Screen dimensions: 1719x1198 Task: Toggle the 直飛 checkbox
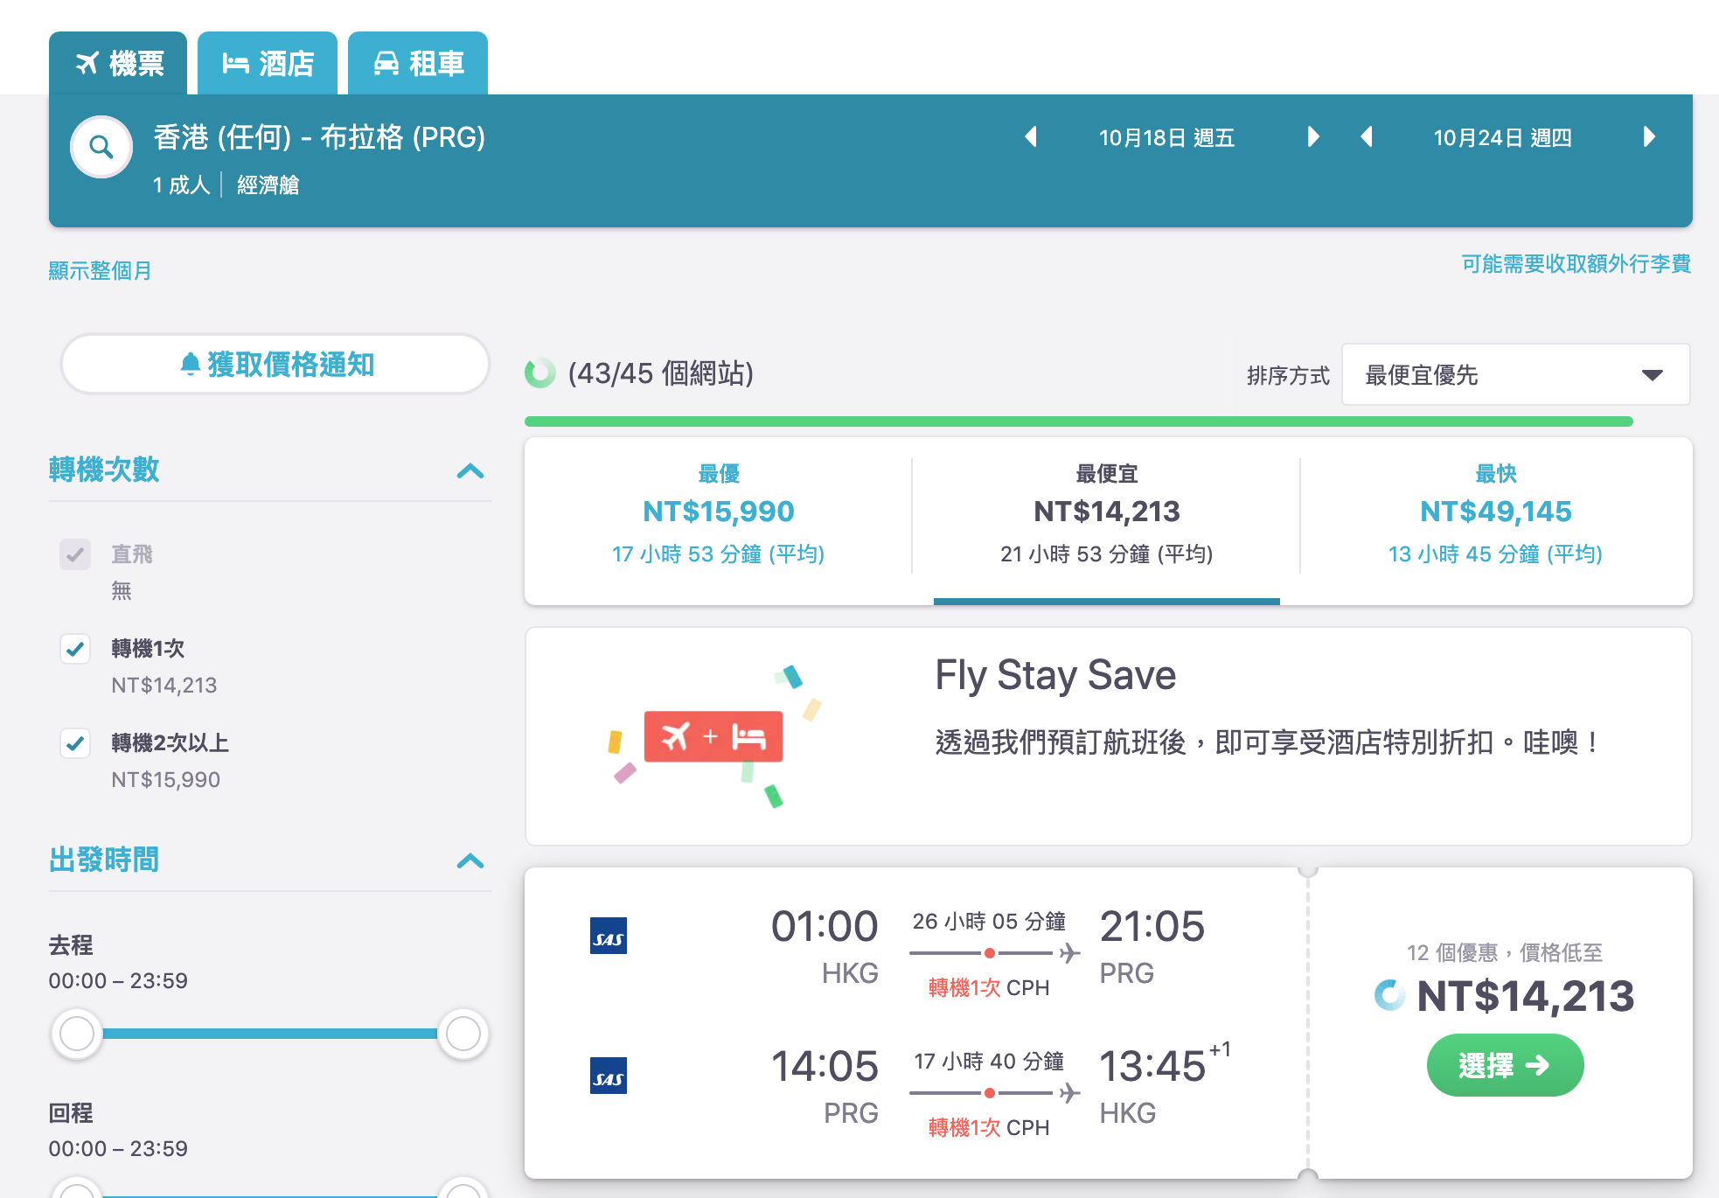pyautogui.click(x=75, y=554)
